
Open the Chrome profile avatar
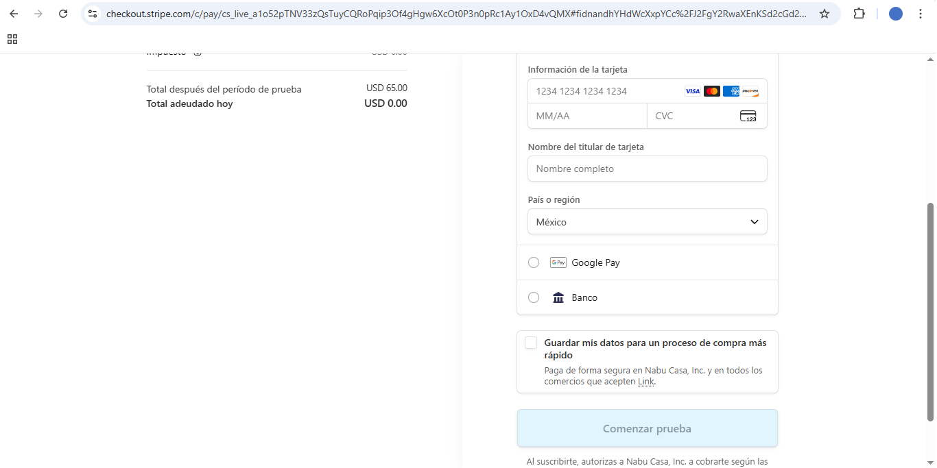point(895,14)
